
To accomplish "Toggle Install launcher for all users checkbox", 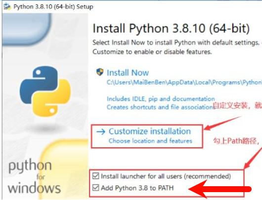I will pos(96,176).
